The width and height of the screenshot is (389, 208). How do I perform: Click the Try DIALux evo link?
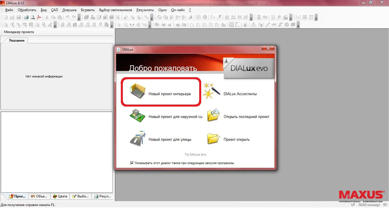195,154
